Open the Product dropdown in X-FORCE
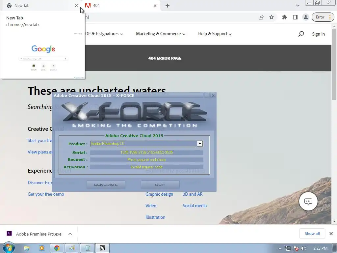The width and height of the screenshot is (337, 253). [x=200, y=144]
